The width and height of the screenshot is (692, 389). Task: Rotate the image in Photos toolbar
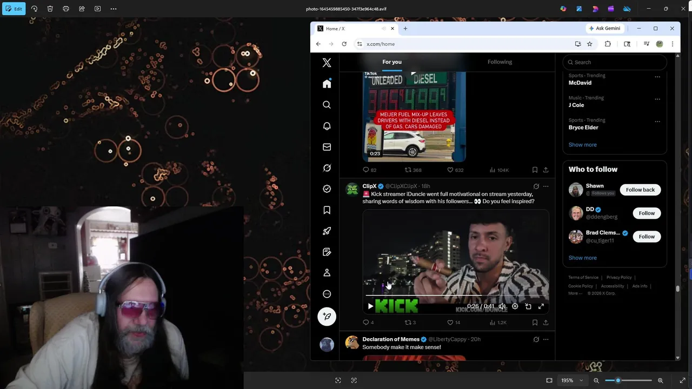34,9
